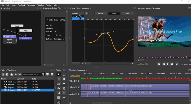
Task: Open the Edit menu
Action: 8,5
